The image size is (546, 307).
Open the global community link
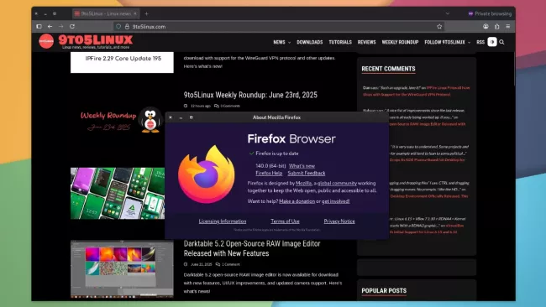click(337, 183)
